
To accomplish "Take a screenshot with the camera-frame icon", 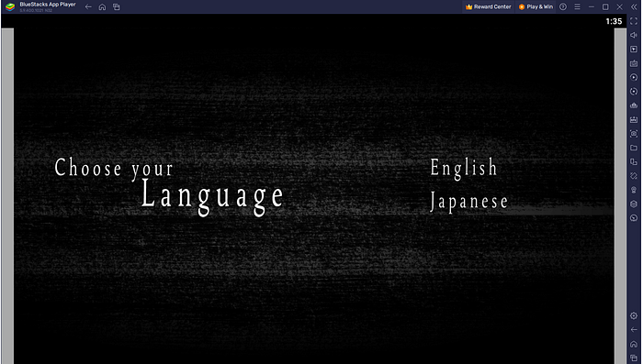I will 634,134.
